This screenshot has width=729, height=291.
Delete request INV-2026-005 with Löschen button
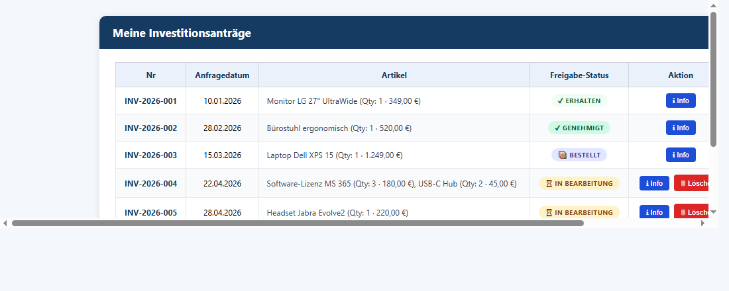[691, 212]
